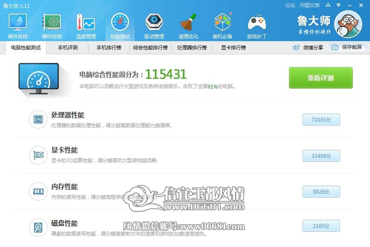Image resolution: width=370 pixels, height=247 pixels.
Task: Select the 性能测试 performance test section
Action: [x=120, y=26]
